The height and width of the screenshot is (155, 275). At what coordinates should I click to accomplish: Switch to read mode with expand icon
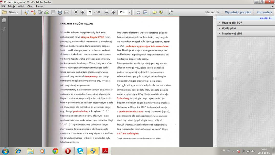[171, 12]
